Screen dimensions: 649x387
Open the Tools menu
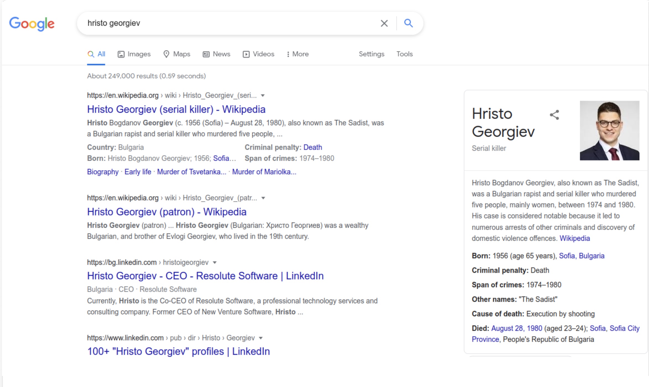[x=404, y=54]
